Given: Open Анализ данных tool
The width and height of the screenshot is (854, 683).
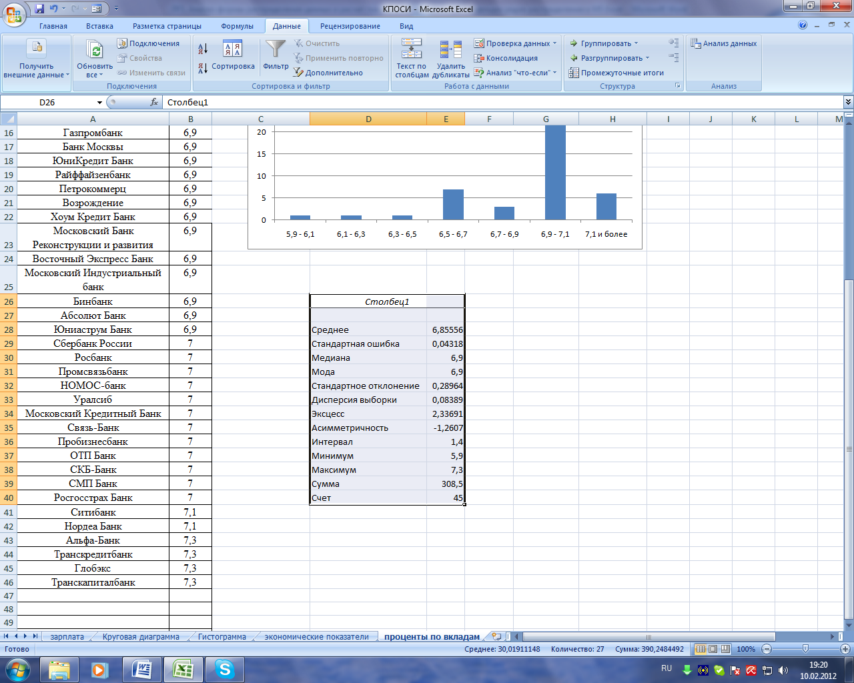Looking at the screenshot, I should [724, 43].
